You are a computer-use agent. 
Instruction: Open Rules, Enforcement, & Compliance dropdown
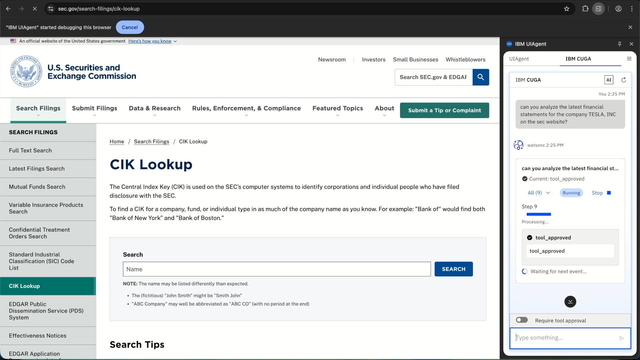tap(246, 111)
